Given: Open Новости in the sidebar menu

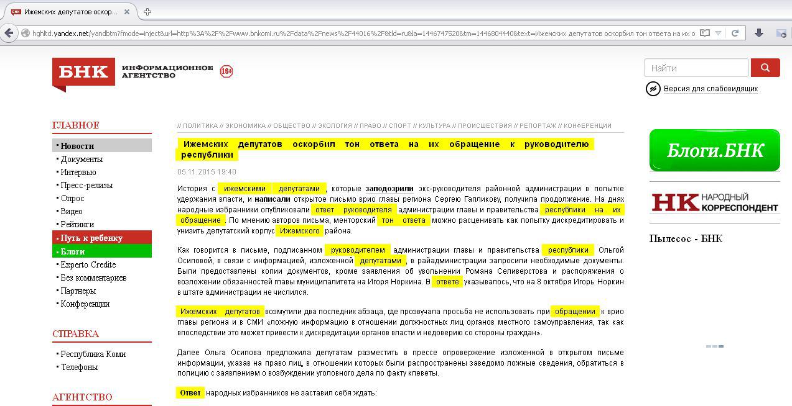Looking at the screenshot, I should 77,146.
